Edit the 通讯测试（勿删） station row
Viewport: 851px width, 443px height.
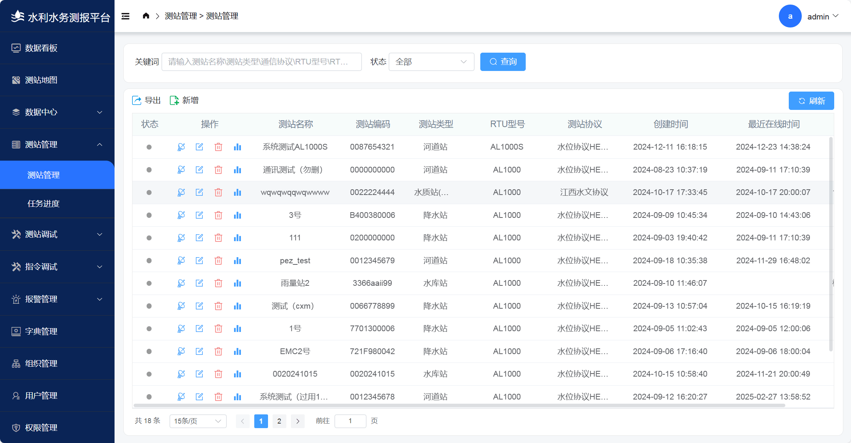point(199,169)
